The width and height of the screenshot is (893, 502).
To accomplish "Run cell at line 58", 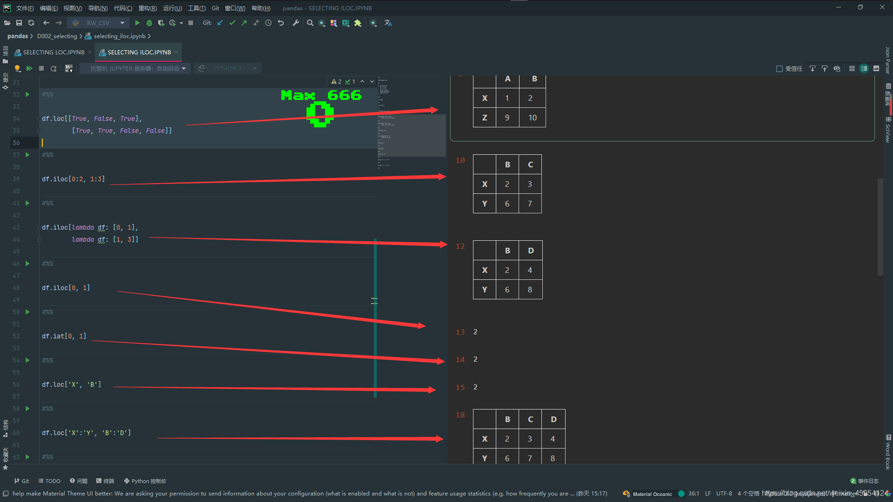I will pos(27,409).
